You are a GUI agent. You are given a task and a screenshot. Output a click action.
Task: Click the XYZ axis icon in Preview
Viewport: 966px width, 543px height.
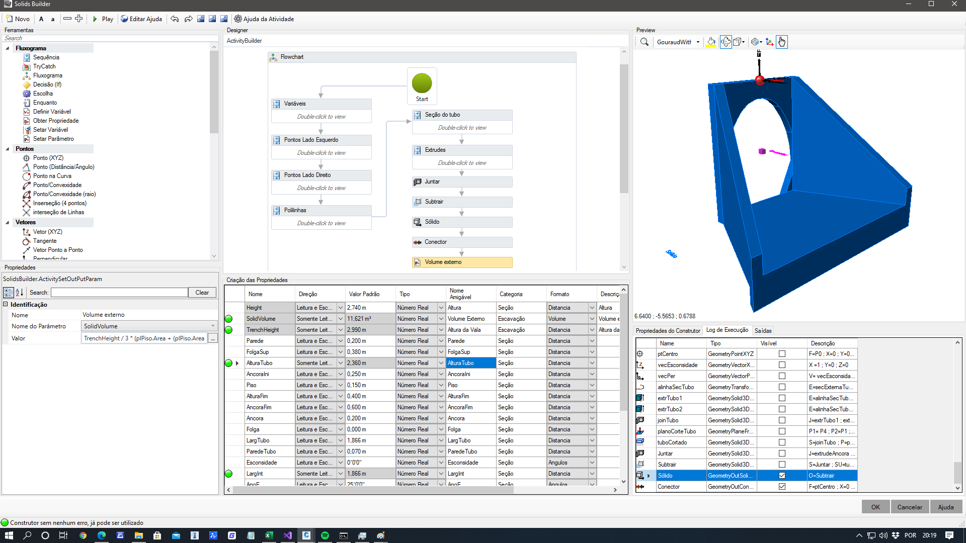tap(769, 42)
